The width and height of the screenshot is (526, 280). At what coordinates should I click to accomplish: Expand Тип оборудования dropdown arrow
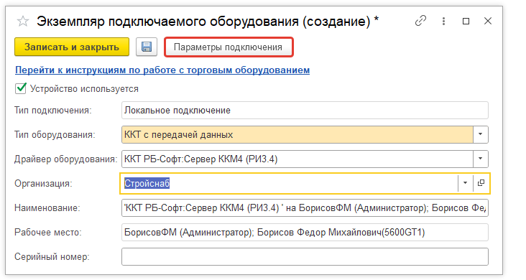[481, 134]
